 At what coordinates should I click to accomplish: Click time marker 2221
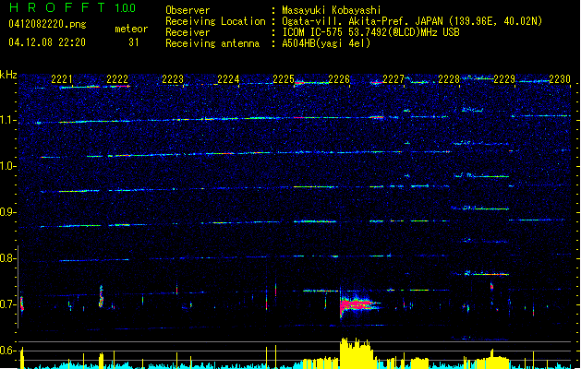(62, 79)
